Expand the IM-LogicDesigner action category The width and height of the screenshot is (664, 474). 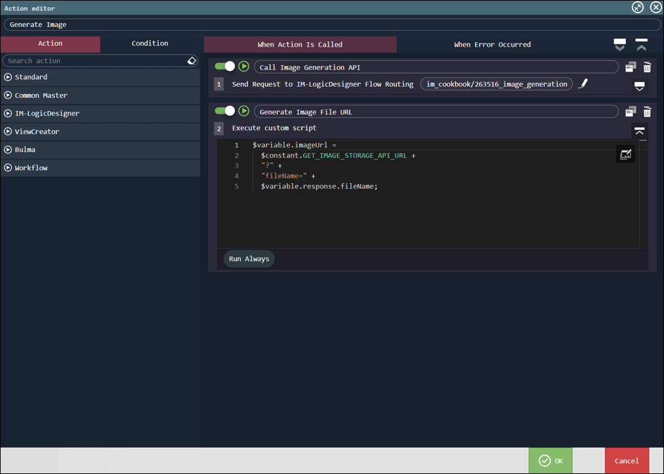(8, 113)
